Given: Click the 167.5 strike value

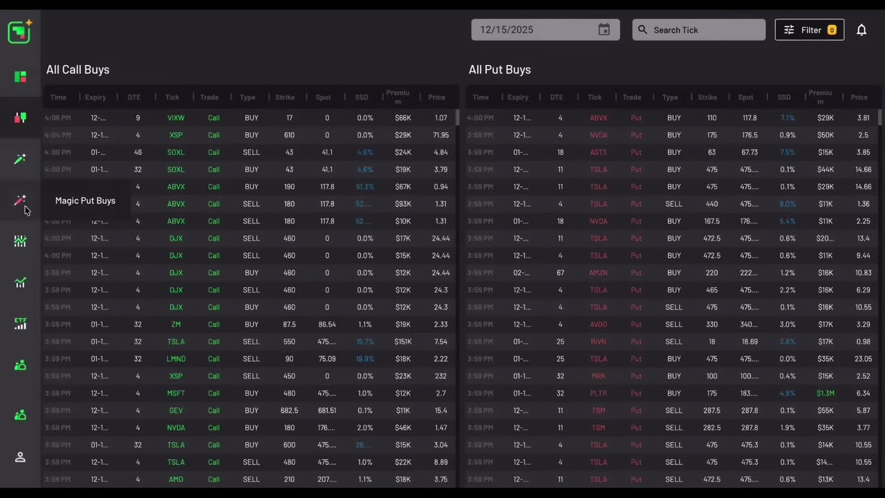Looking at the screenshot, I should point(711,221).
